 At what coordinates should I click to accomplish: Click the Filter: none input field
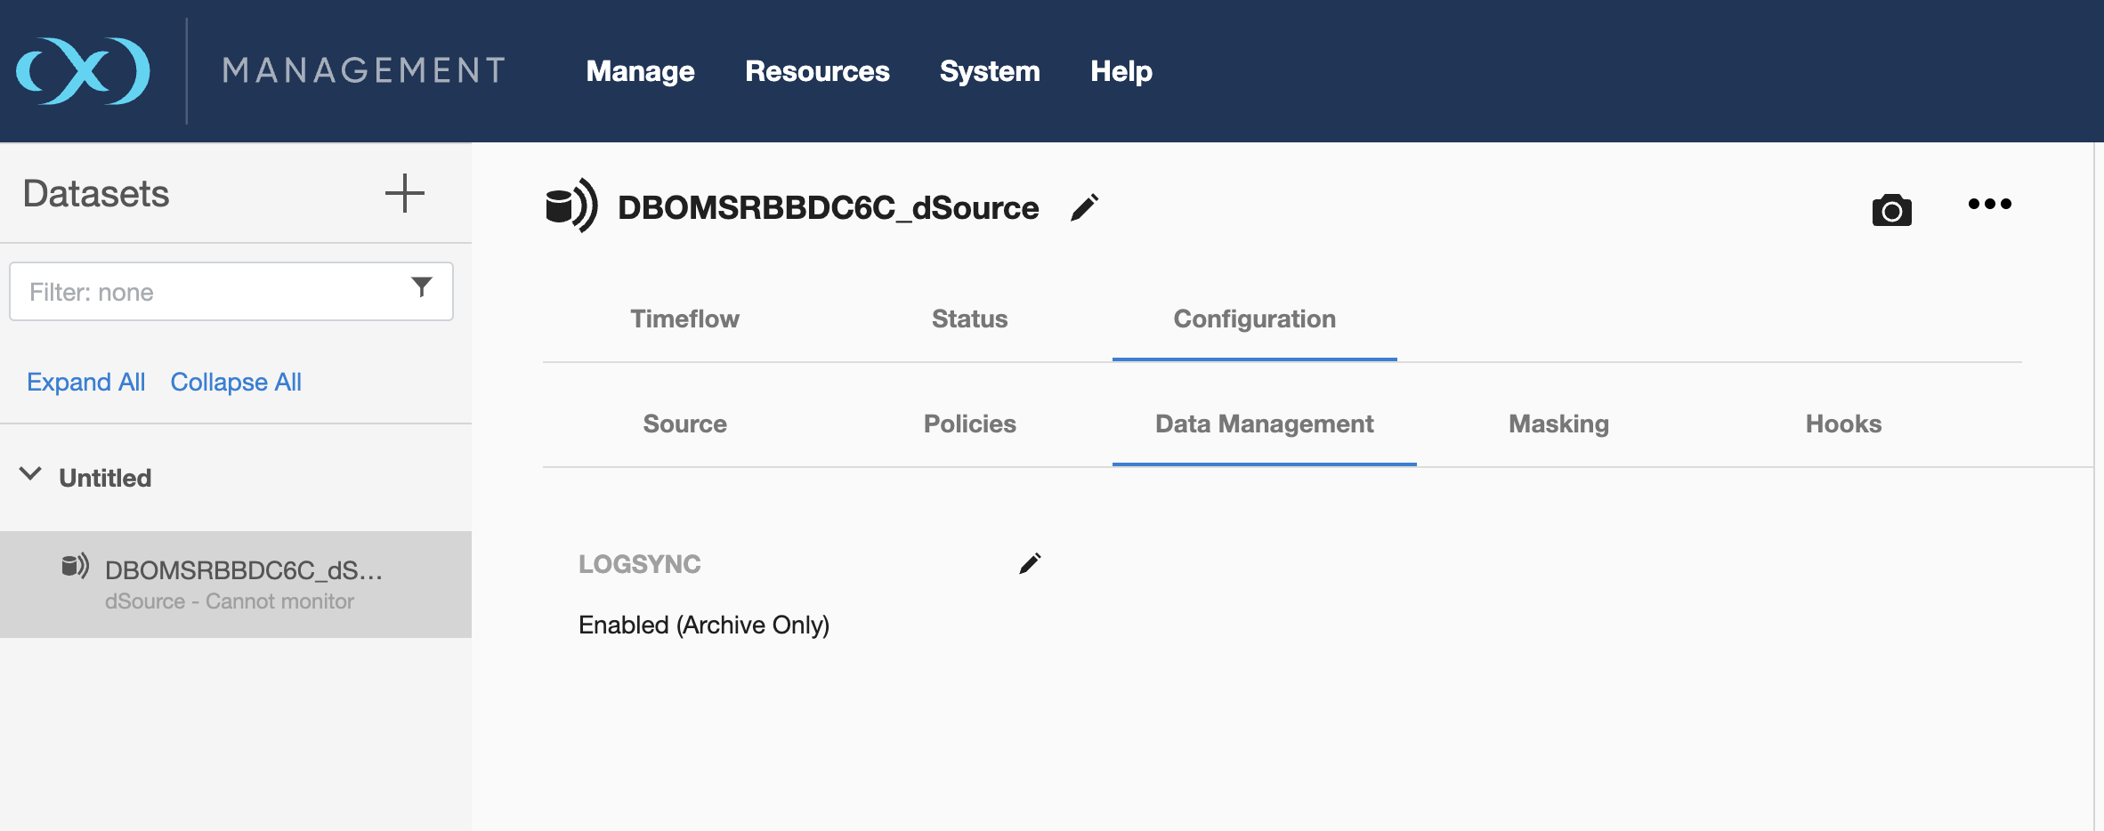click(205, 290)
